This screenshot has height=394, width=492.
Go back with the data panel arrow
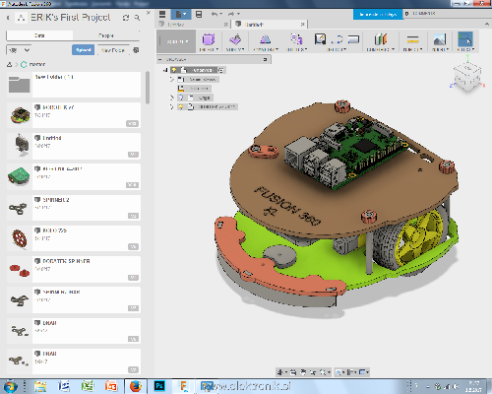point(8,18)
